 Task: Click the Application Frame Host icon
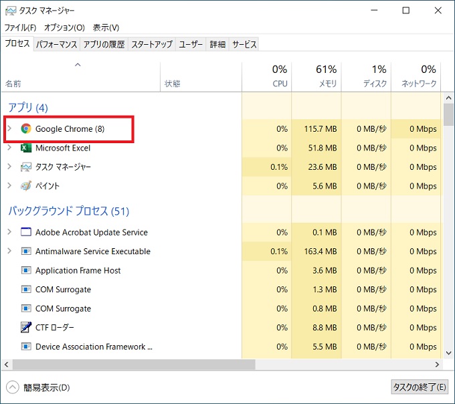[x=26, y=270]
